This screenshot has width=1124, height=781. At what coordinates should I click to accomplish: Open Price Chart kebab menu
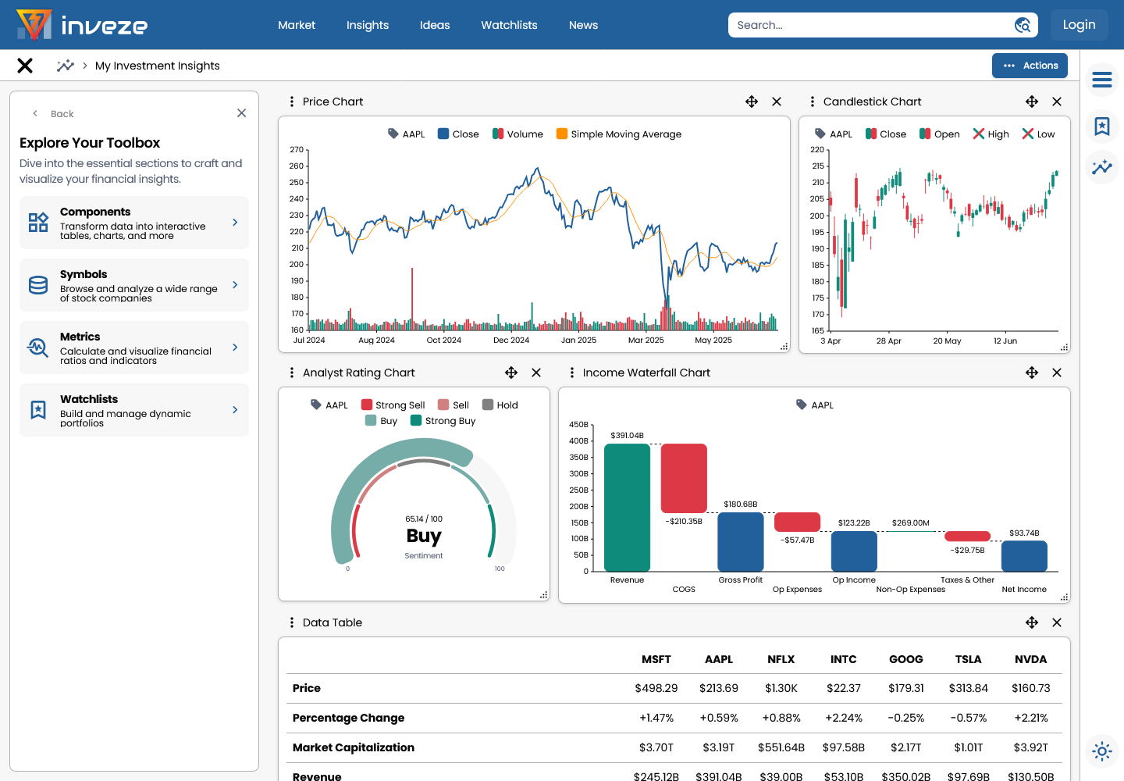click(292, 102)
